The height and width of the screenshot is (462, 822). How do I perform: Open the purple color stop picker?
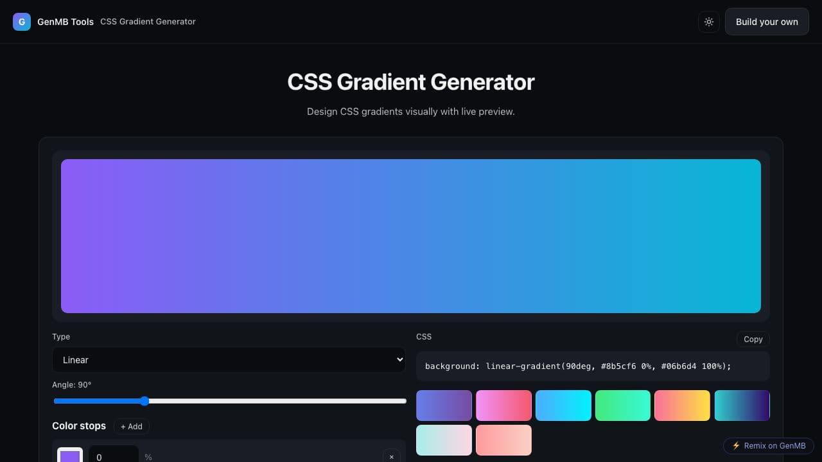coord(70,456)
